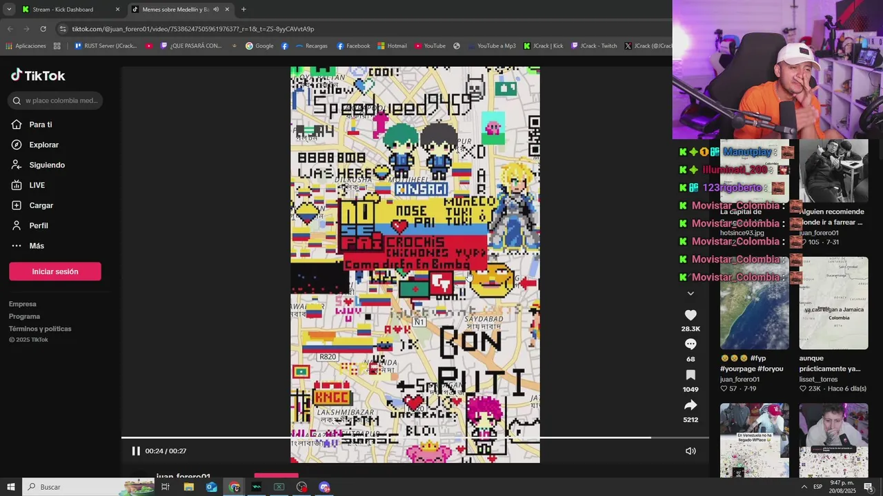Open the satellite map #fyp thumbnail
Screen dimensions: 883x496
755,303
